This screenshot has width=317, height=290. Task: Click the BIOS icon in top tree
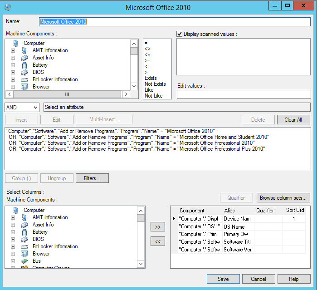(24, 72)
